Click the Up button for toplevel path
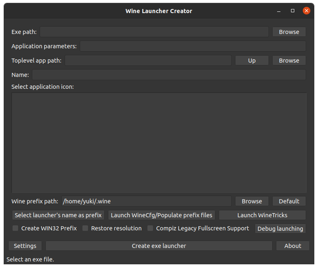 252,61
